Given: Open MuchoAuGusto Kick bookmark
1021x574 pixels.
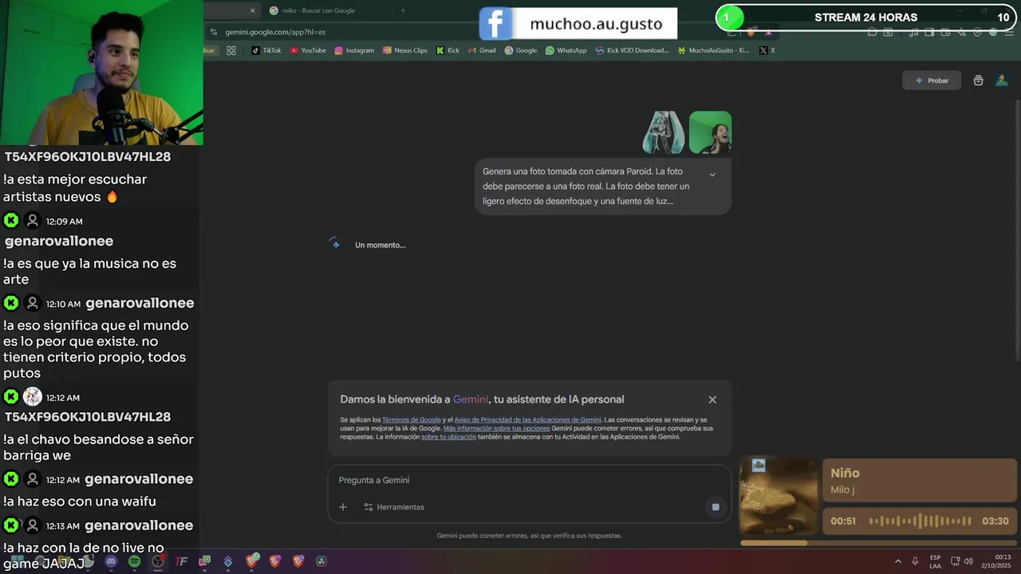Looking at the screenshot, I should (x=713, y=50).
